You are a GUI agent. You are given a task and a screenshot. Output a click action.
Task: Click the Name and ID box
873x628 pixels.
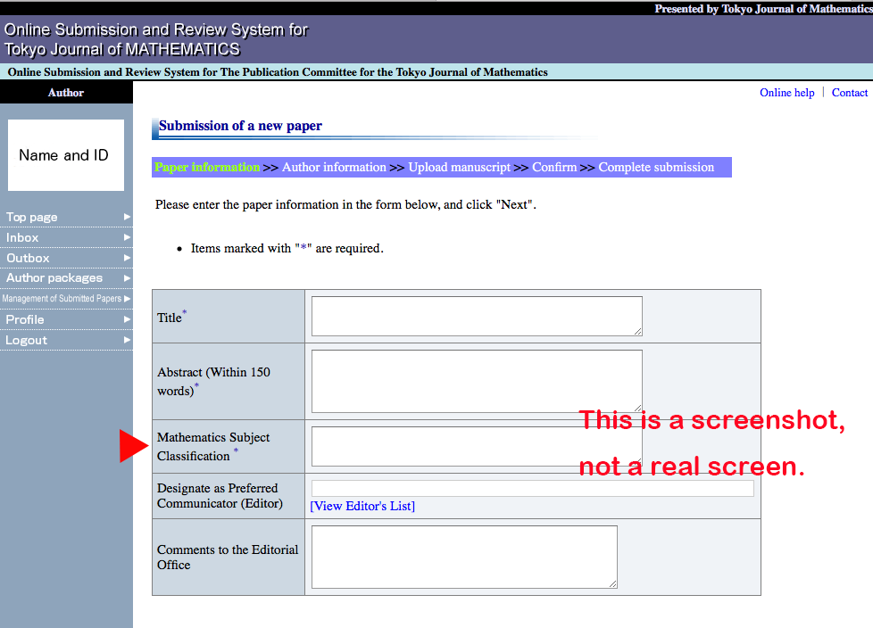tap(66, 155)
